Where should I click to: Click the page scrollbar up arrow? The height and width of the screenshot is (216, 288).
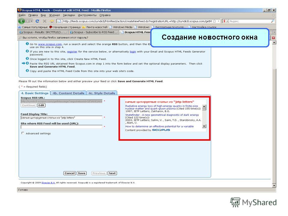pyautogui.click(x=274, y=43)
